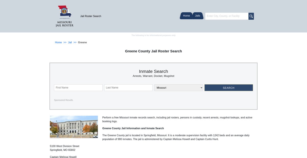Click the Captain Melissa Howell name below address
This screenshot has height=158, width=307.
pos(63,157)
